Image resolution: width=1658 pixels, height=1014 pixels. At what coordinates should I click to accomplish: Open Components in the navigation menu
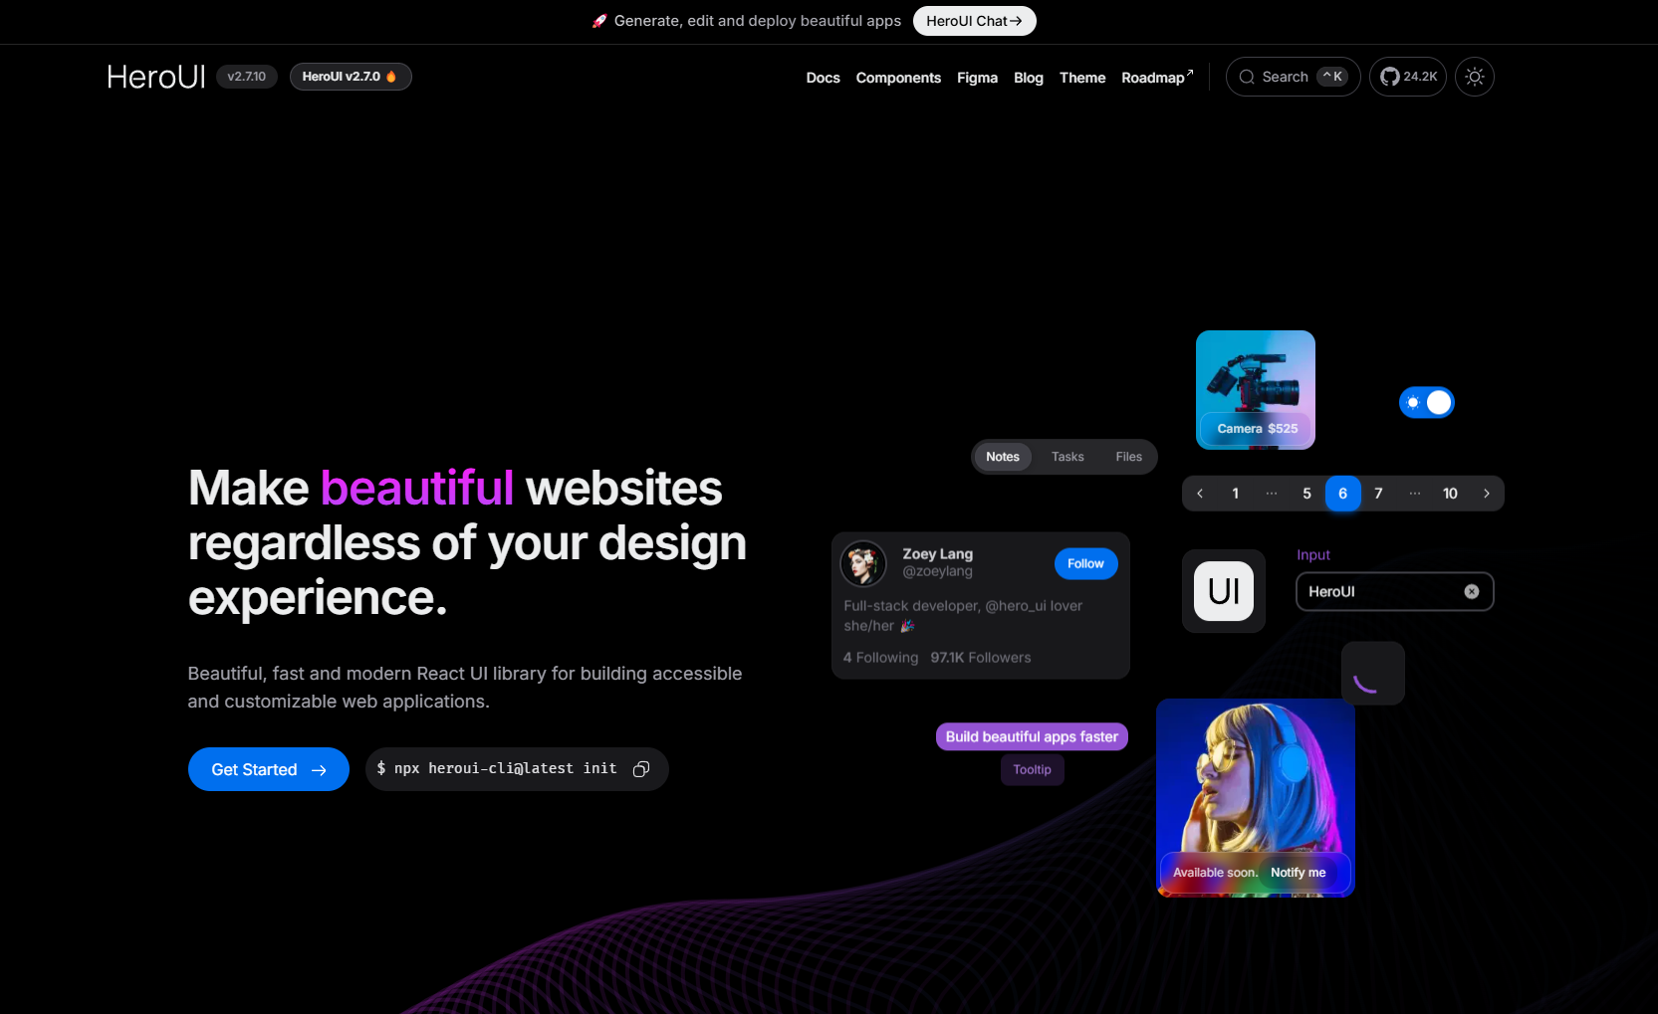(898, 78)
